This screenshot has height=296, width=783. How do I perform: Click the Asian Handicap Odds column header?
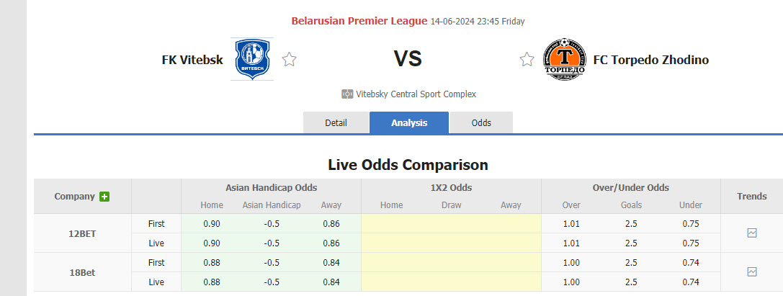click(271, 187)
